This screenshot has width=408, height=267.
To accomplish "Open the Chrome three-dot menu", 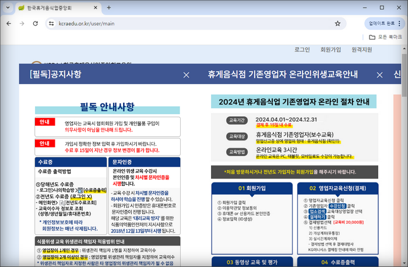I will click(399, 23).
